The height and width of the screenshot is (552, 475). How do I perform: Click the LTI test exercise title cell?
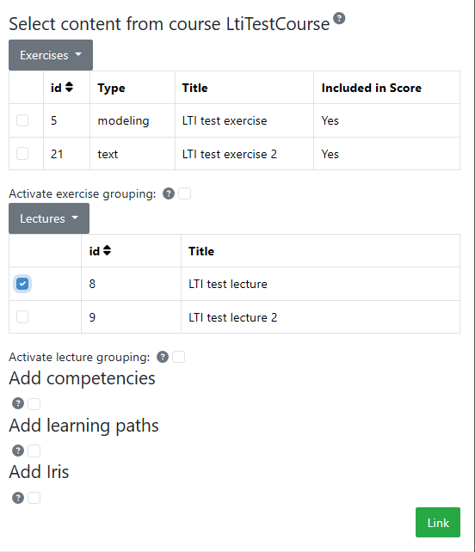pos(244,120)
